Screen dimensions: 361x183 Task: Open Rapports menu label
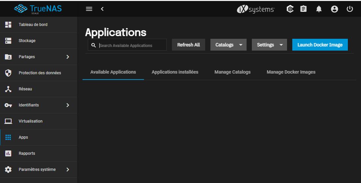tap(27, 153)
